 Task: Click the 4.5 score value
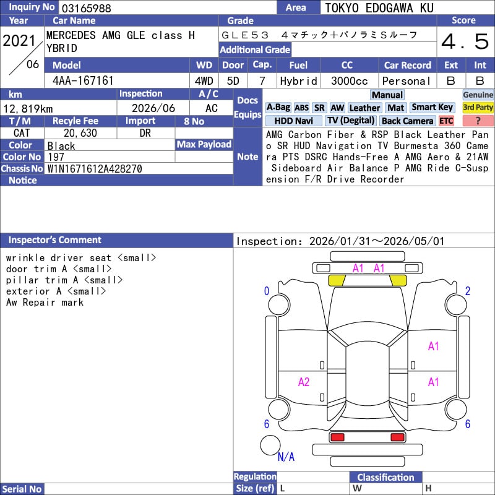(465, 42)
